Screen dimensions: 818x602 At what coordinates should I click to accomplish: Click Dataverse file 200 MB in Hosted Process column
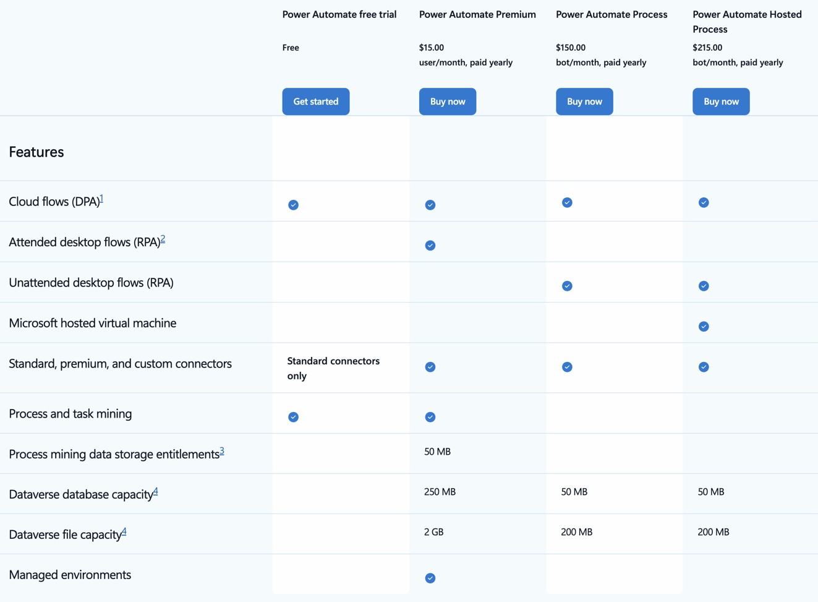click(x=714, y=532)
